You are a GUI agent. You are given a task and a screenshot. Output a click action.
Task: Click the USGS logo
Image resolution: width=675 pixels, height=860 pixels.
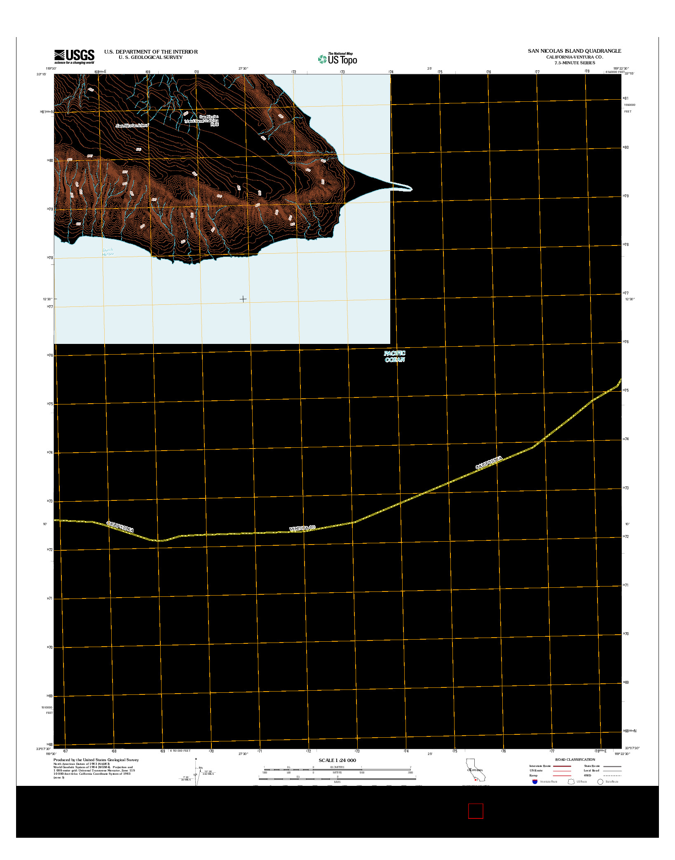(75, 57)
